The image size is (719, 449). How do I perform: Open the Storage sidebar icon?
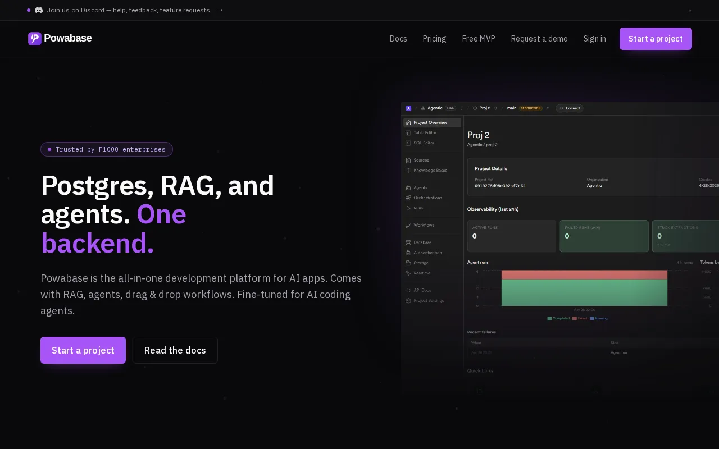(408, 263)
